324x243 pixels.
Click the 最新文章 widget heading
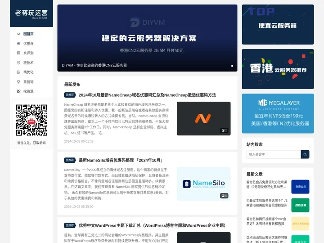pyautogui.click(x=254, y=174)
